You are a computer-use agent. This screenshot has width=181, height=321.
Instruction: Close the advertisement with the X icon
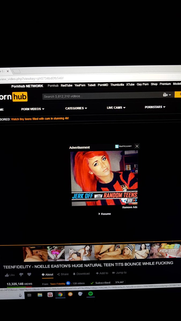137,146
